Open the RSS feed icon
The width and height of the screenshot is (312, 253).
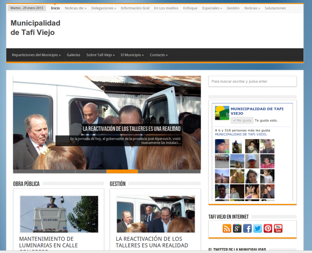pos(227,228)
